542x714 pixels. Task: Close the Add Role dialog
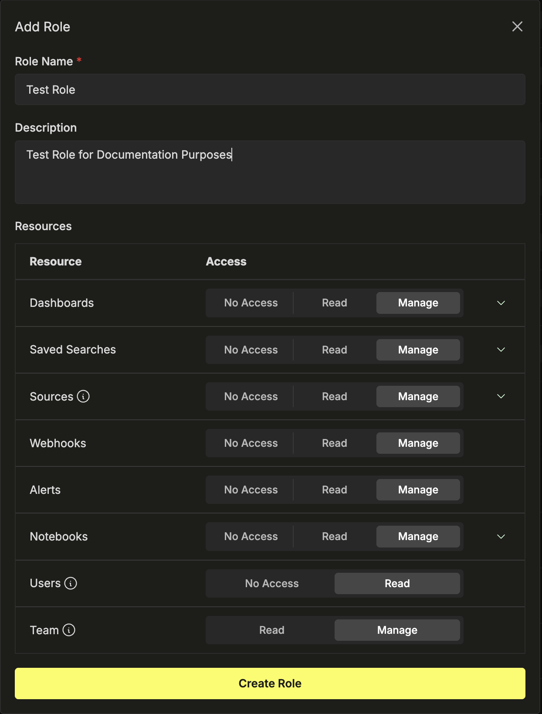pyautogui.click(x=517, y=27)
